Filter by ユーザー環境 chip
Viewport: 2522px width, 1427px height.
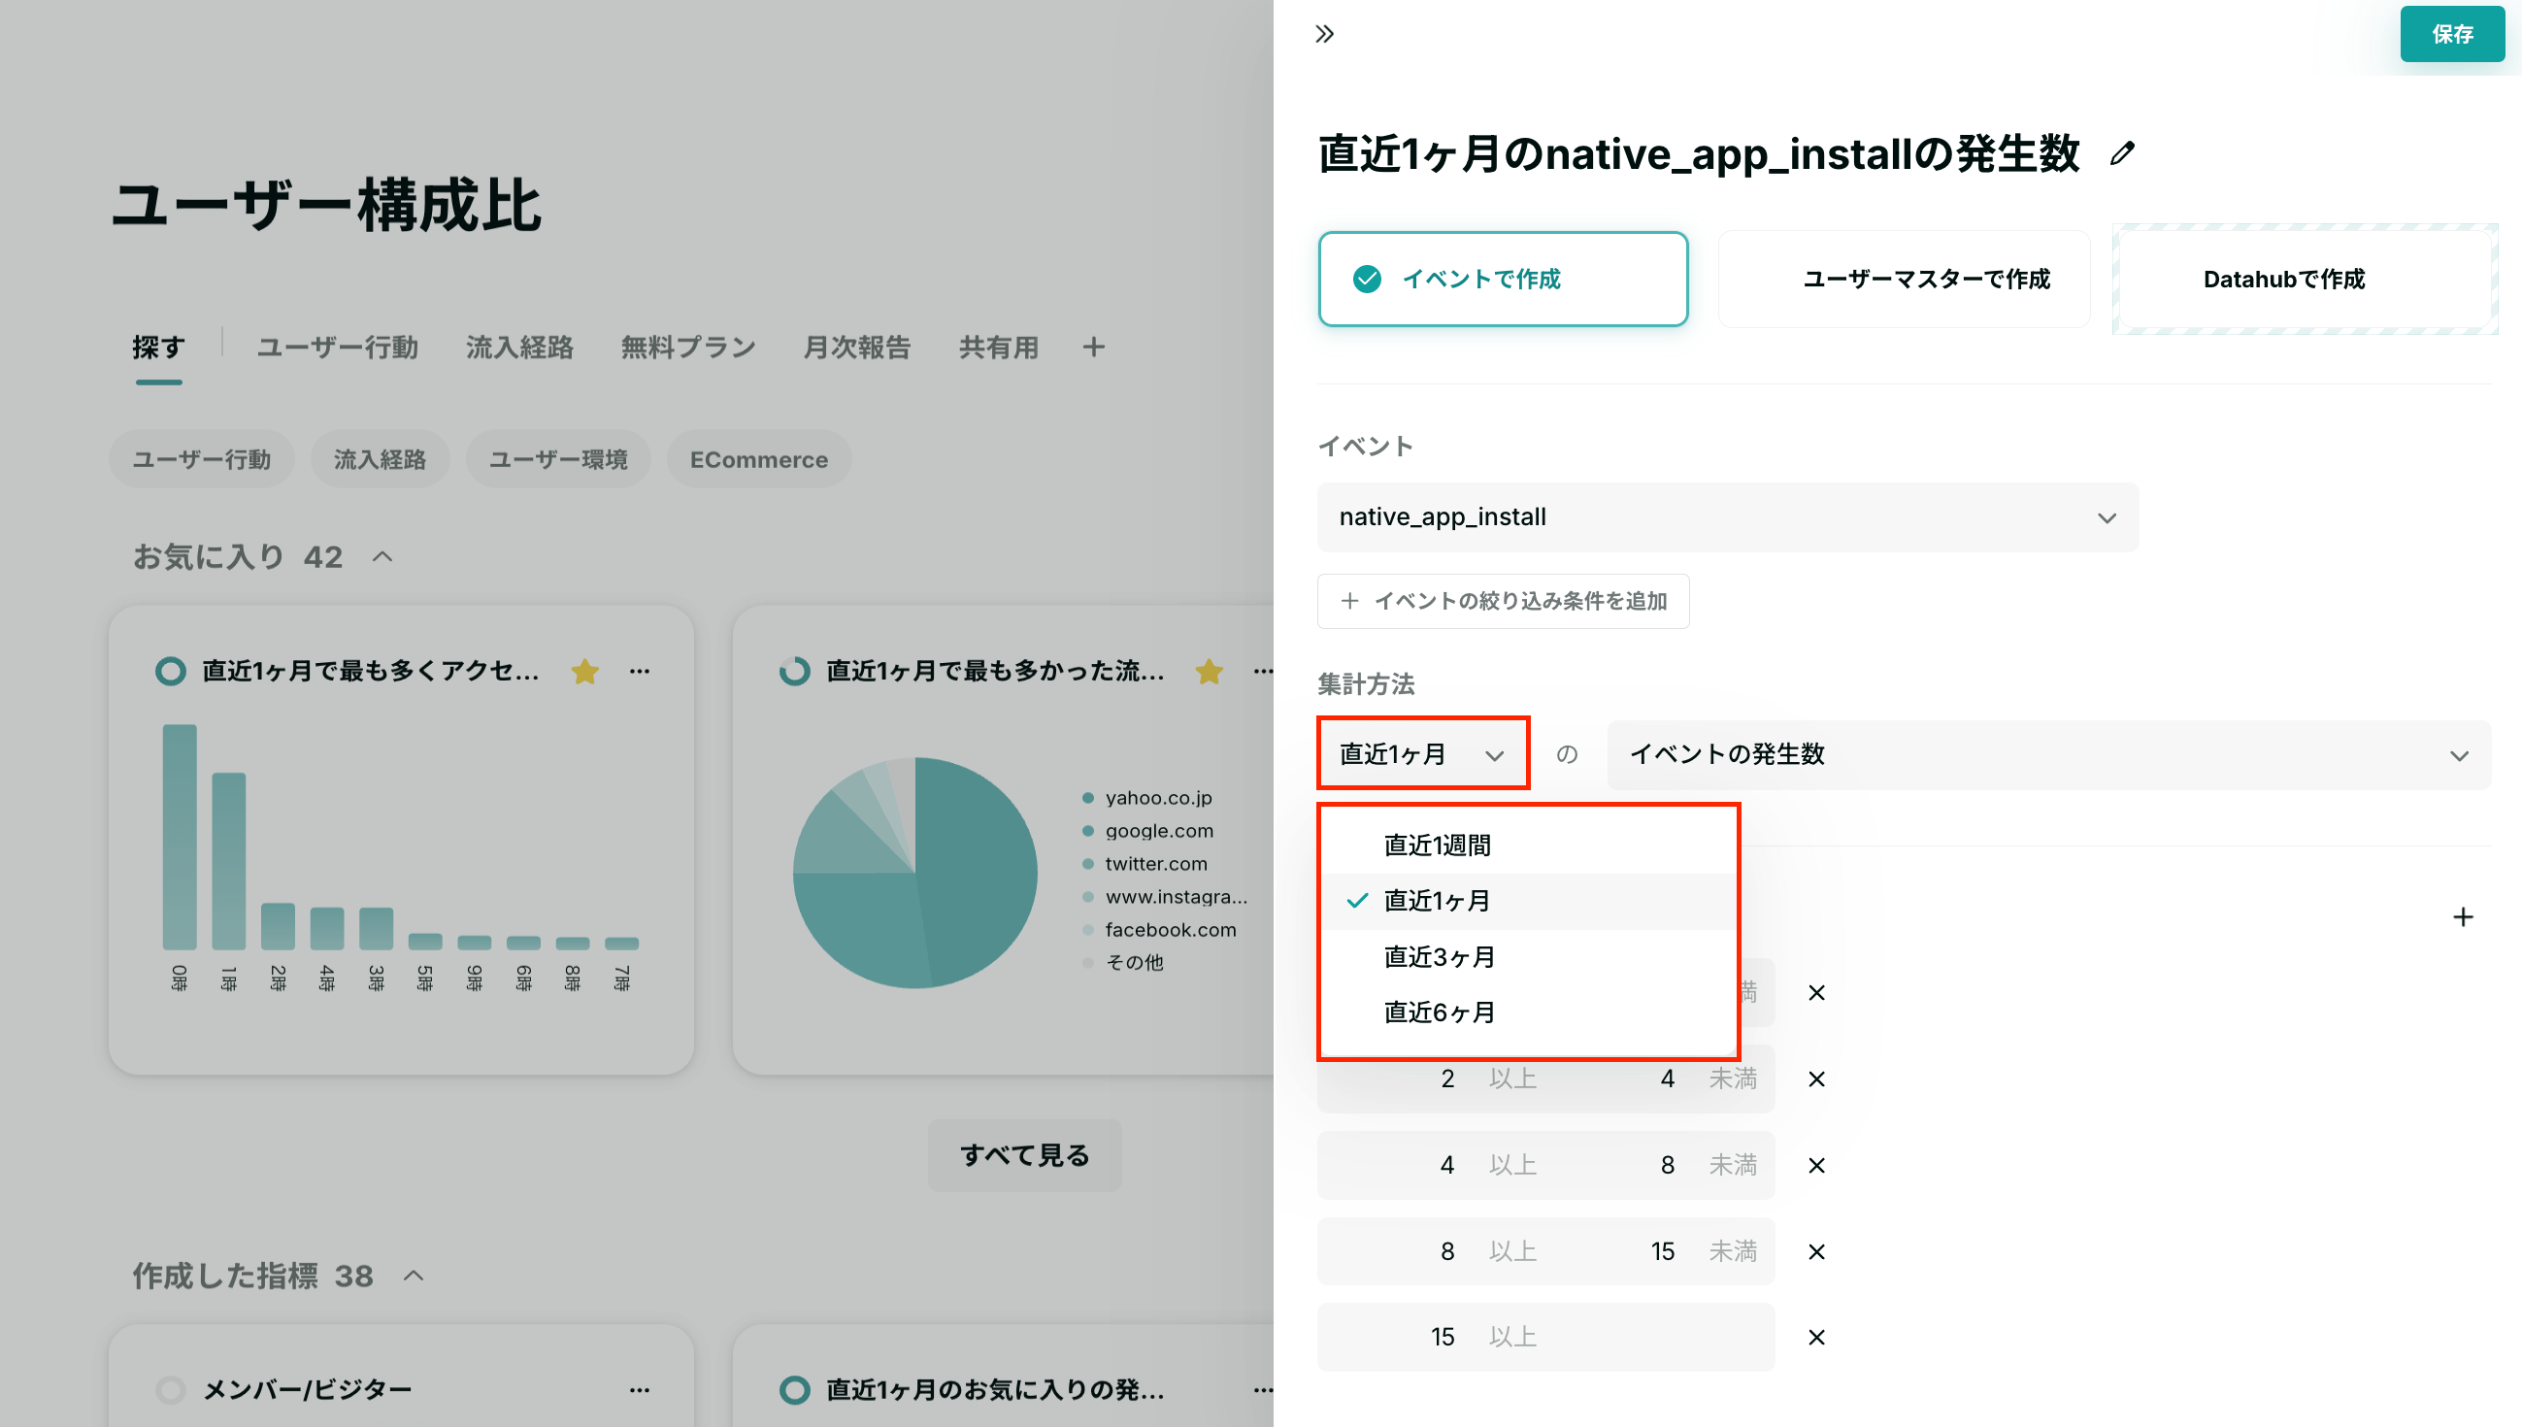(x=558, y=458)
